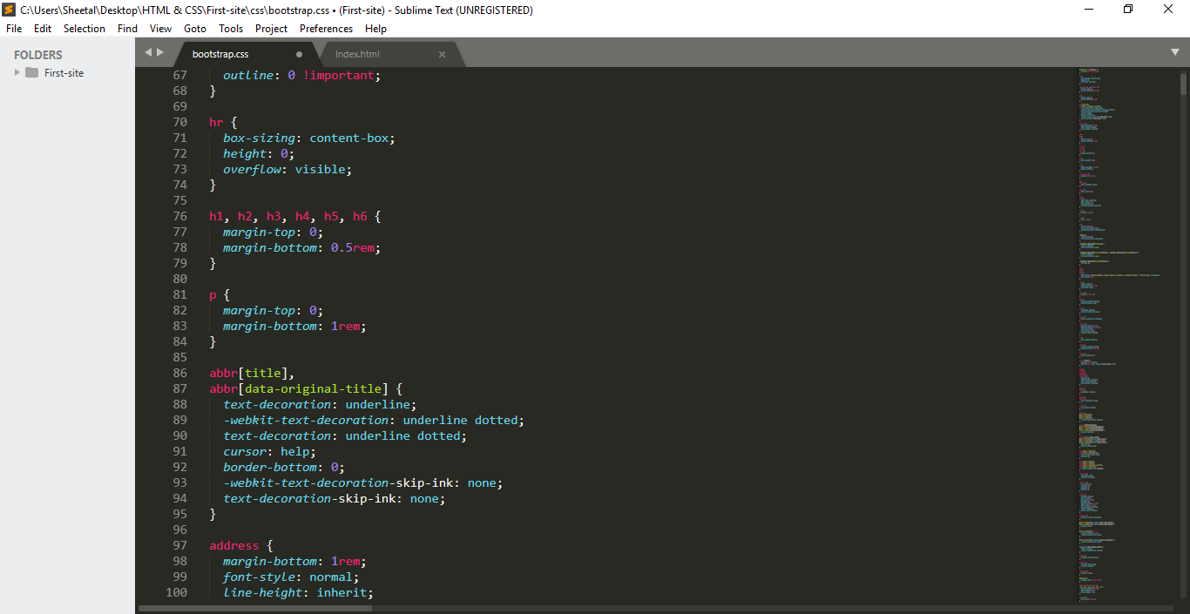
Task: Open the Preferences menu
Action: (326, 29)
